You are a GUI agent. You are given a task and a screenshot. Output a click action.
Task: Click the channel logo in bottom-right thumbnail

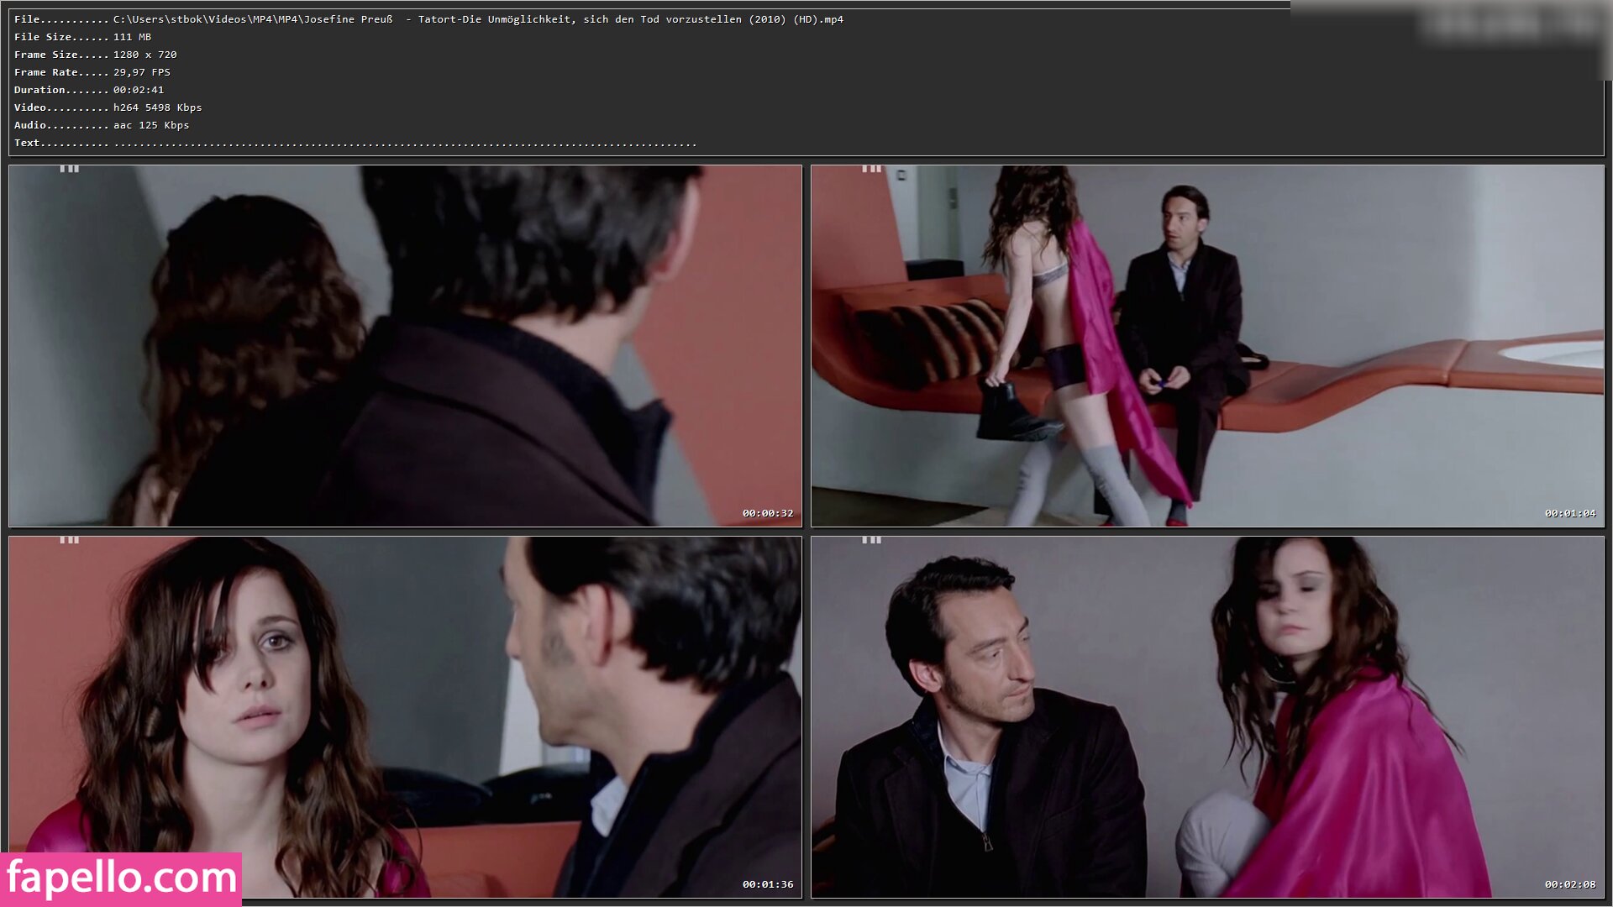(872, 540)
